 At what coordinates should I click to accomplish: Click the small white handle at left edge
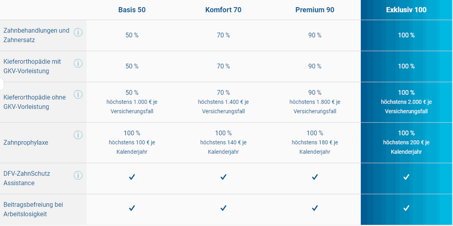(2, 84)
